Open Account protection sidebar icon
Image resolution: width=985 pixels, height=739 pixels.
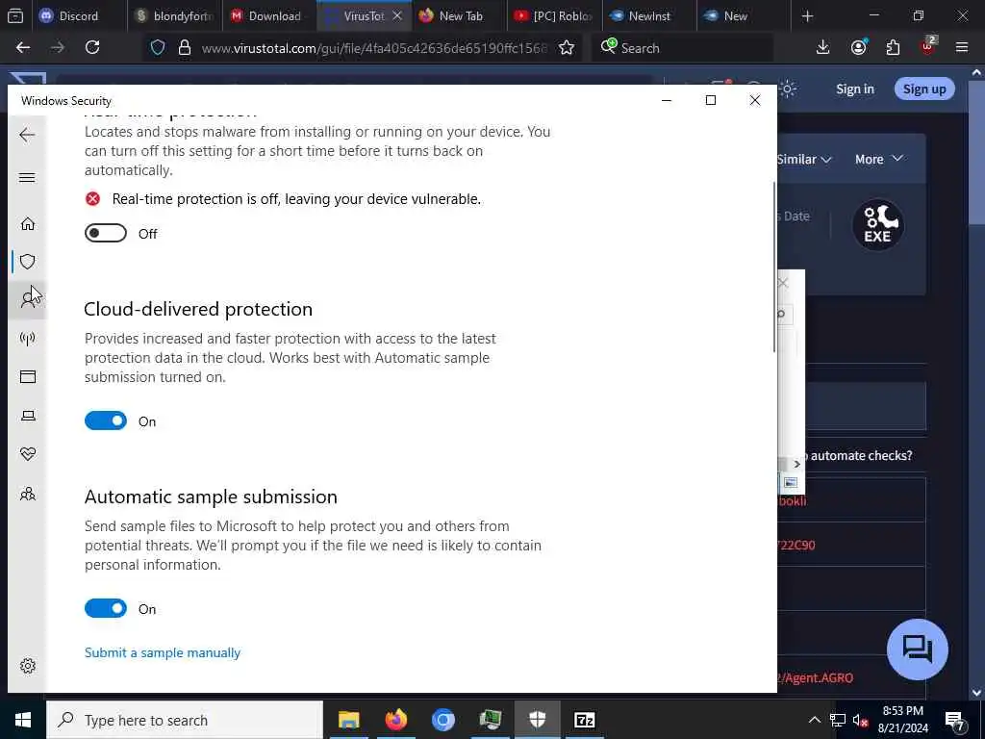pyautogui.click(x=28, y=299)
